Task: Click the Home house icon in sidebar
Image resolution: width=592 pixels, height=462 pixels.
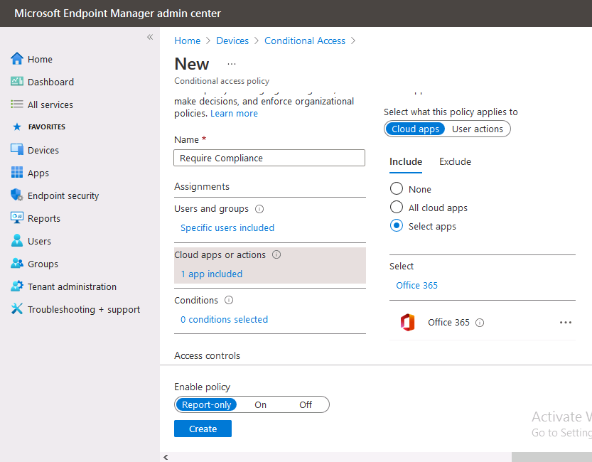Action: 16,59
